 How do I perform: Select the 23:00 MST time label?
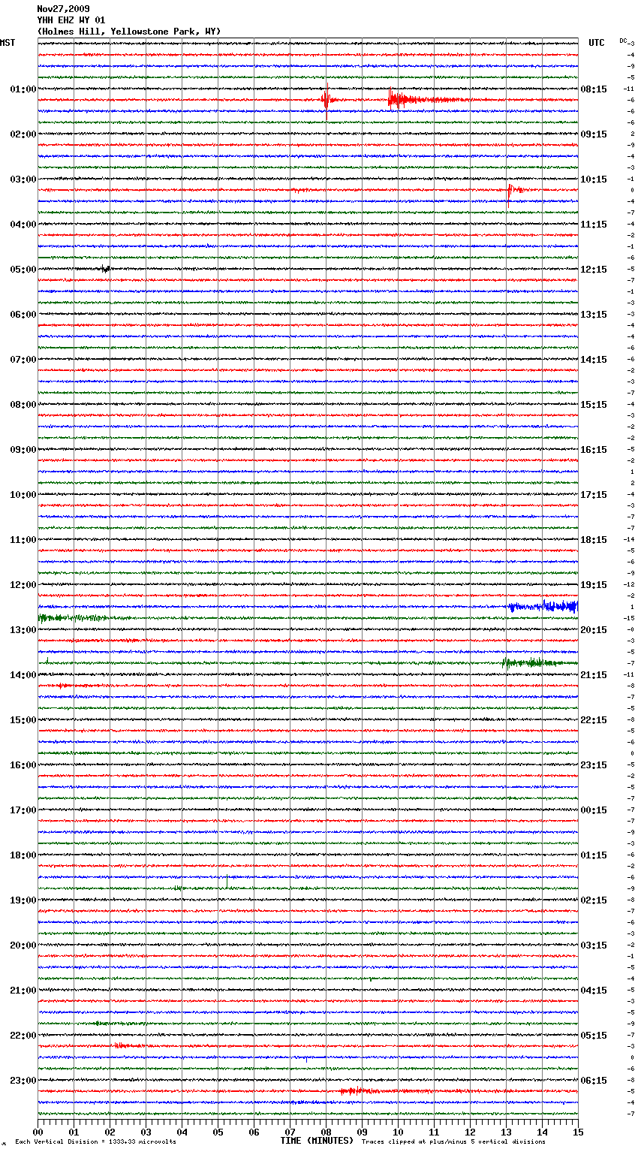(23, 1081)
